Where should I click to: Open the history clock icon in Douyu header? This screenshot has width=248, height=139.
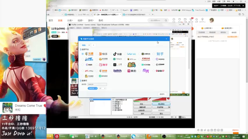(174, 19)
